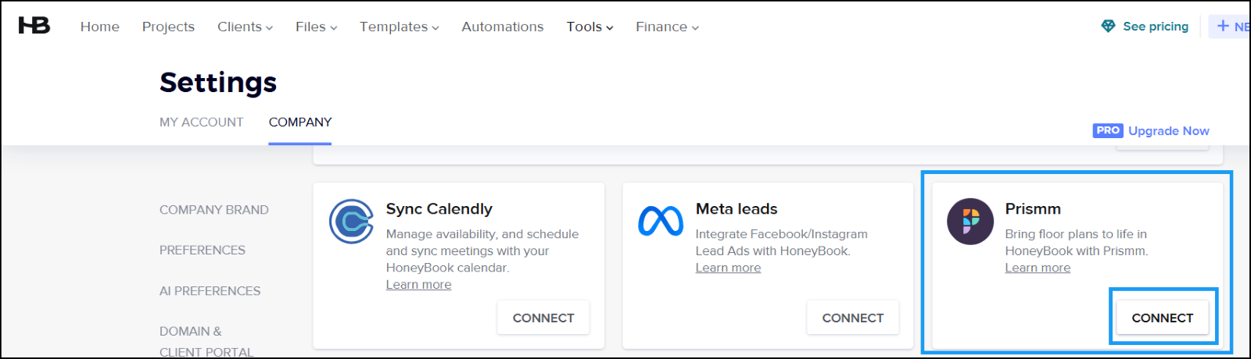
Task: Go to Automations in the navigation bar
Action: [503, 27]
